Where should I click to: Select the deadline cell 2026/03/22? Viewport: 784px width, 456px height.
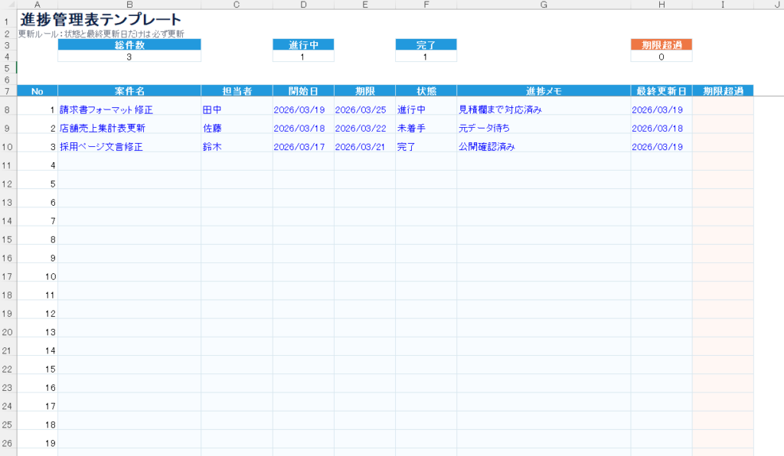tap(361, 129)
